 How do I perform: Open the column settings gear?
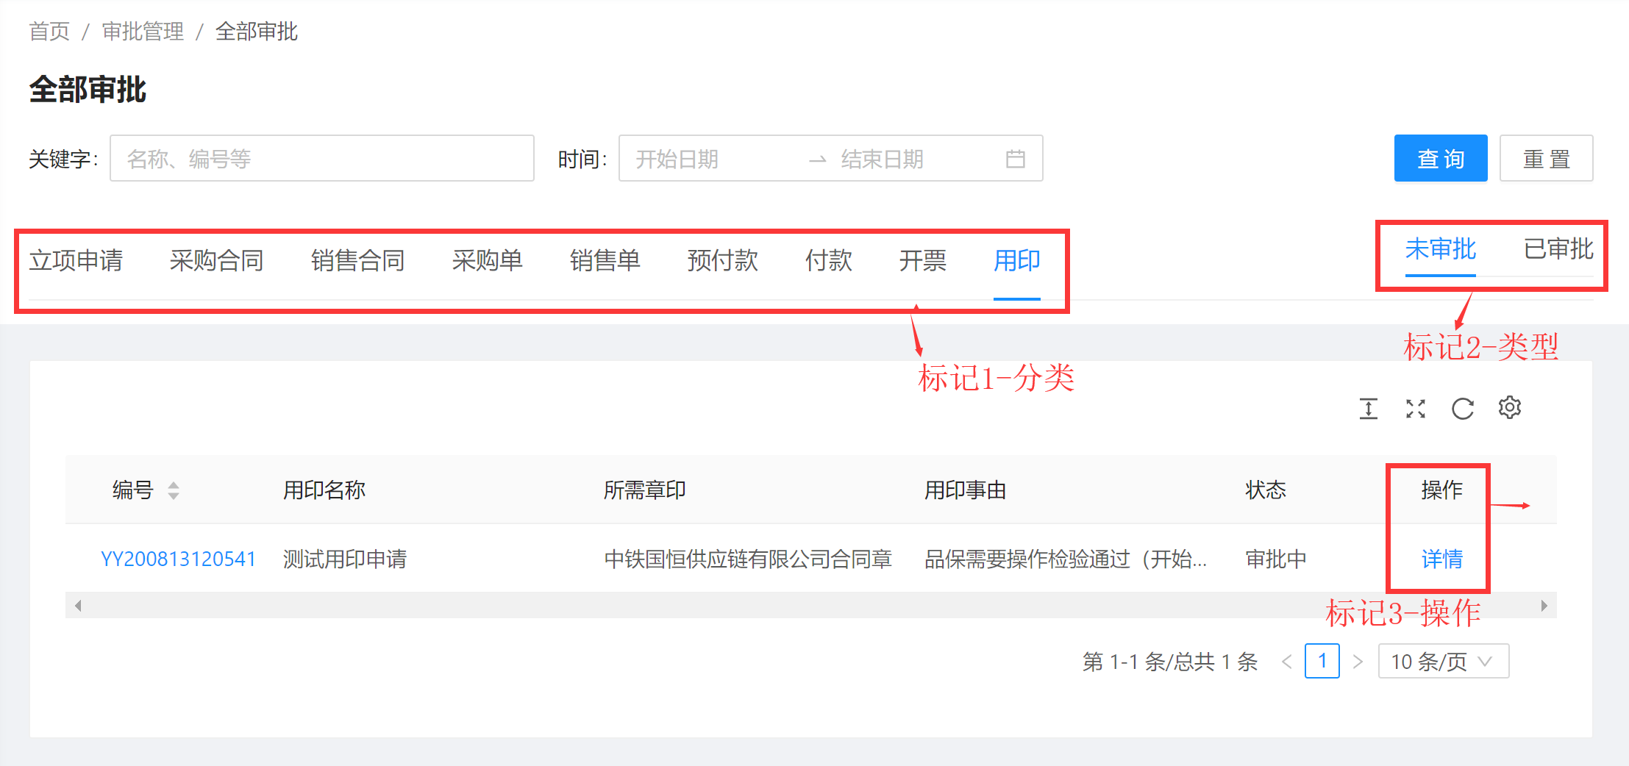[x=1509, y=407]
